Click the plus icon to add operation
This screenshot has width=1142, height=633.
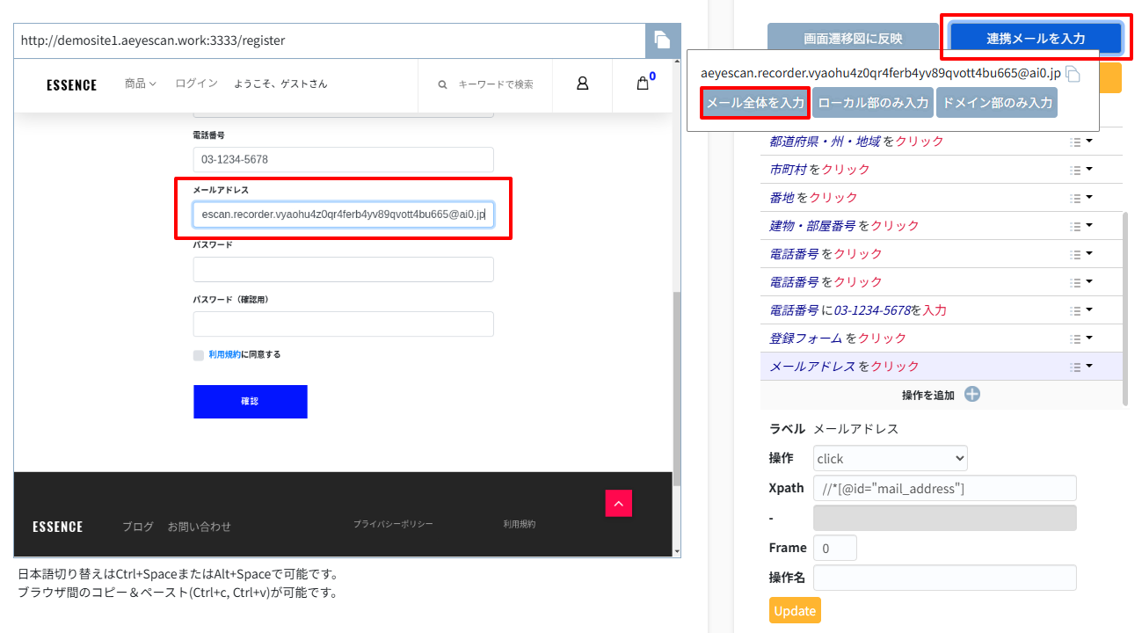pyautogui.click(x=971, y=394)
